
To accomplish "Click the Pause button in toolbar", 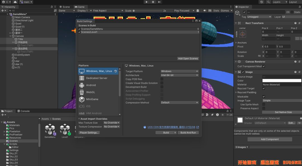I will (153, 2).
